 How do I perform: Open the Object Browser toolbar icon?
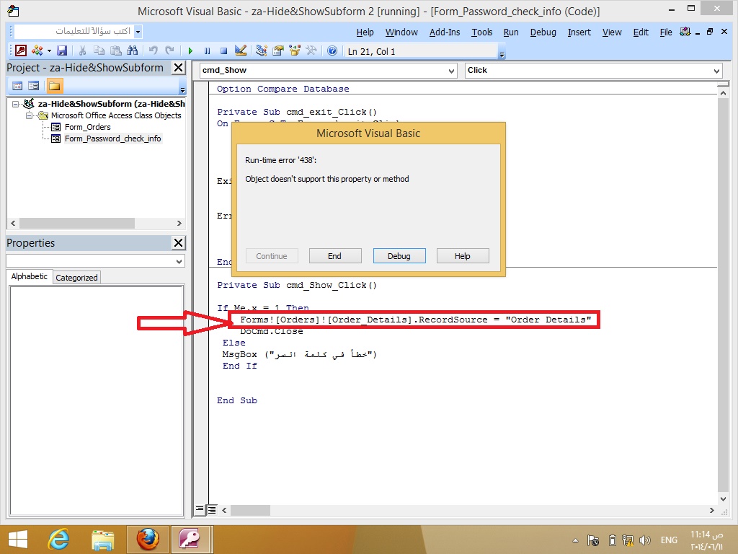coord(295,50)
